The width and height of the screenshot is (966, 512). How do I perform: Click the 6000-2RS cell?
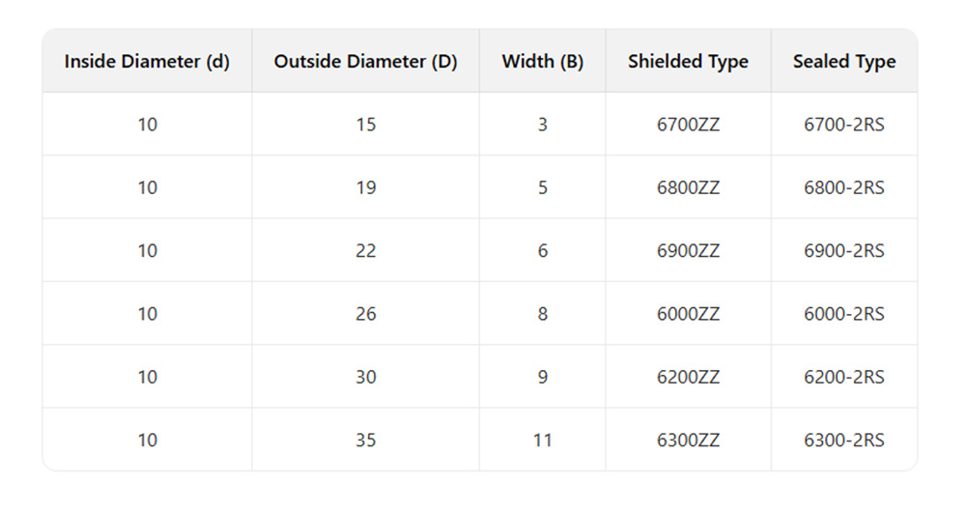(x=844, y=314)
